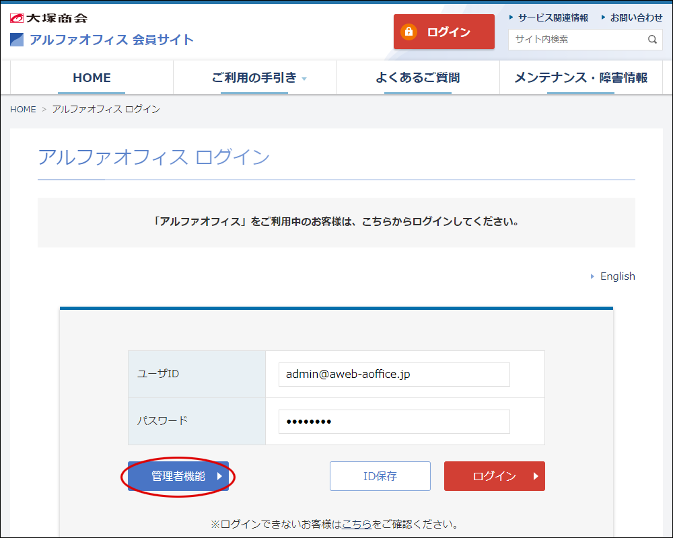Click the Otsuka Shokai logo
Screen dimensions: 673x538
pos(48,18)
